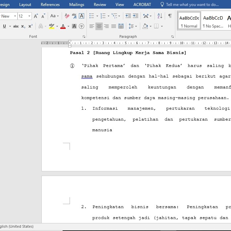The width and height of the screenshot is (231, 231).
Task: Expand the bullet list style dropdown
Action: click(x=97, y=16)
